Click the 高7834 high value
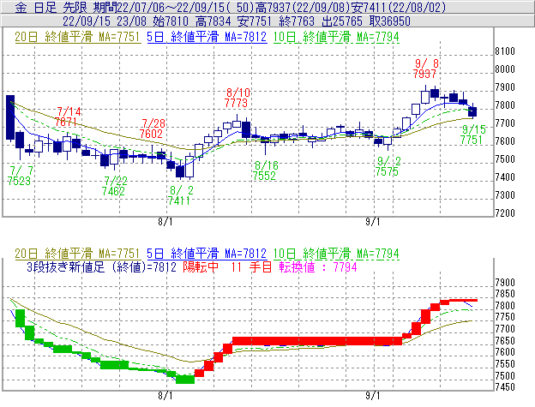This screenshot has width=535, height=407. coord(213,21)
